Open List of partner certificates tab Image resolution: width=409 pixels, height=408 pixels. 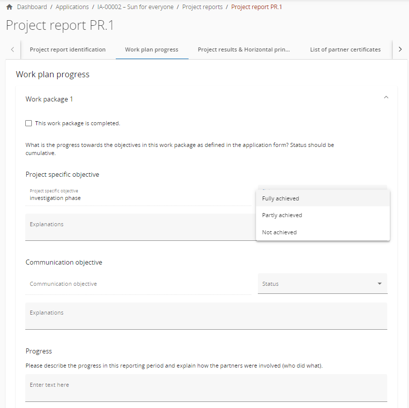tap(345, 49)
